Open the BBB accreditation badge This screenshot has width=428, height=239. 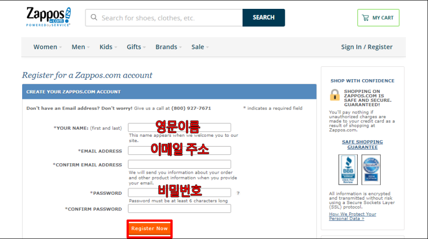pyautogui.click(x=348, y=170)
